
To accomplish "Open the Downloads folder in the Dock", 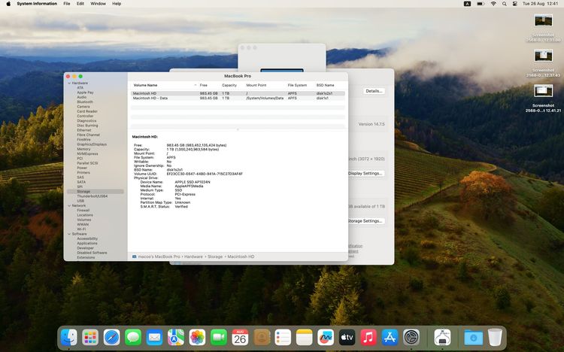I will pyautogui.click(x=473, y=338).
